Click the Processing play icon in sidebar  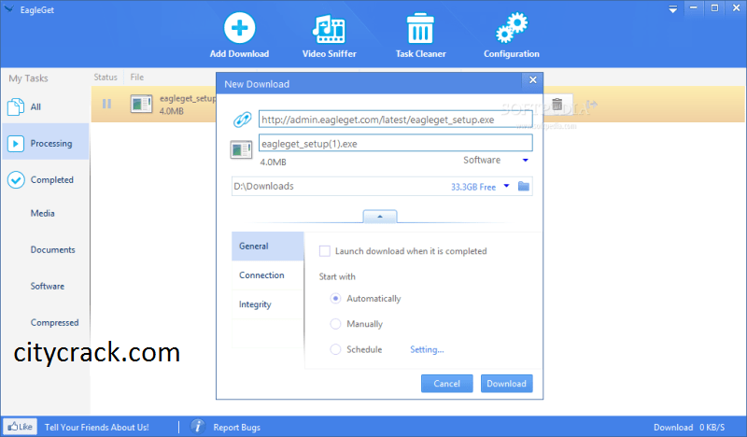point(16,144)
